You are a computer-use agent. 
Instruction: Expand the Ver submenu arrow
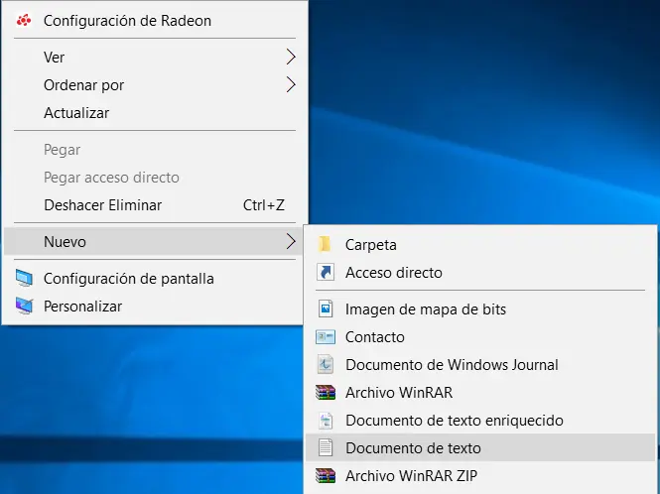(291, 57)
